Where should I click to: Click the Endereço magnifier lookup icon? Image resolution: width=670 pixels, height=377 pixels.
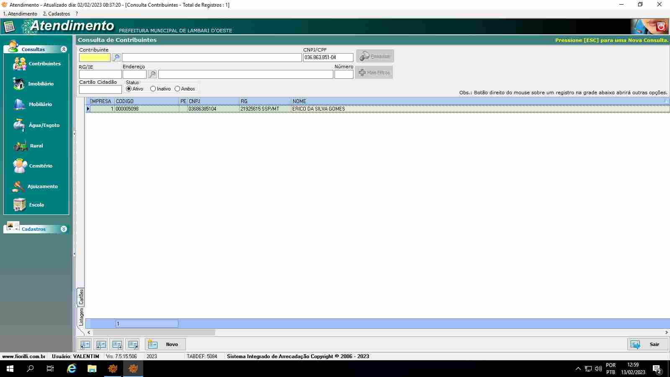pos(152,75)
